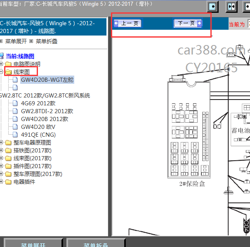Click document icon beside GW2.8TDI-2 2012款
The image size is (250, 247).
coord(15,111)
